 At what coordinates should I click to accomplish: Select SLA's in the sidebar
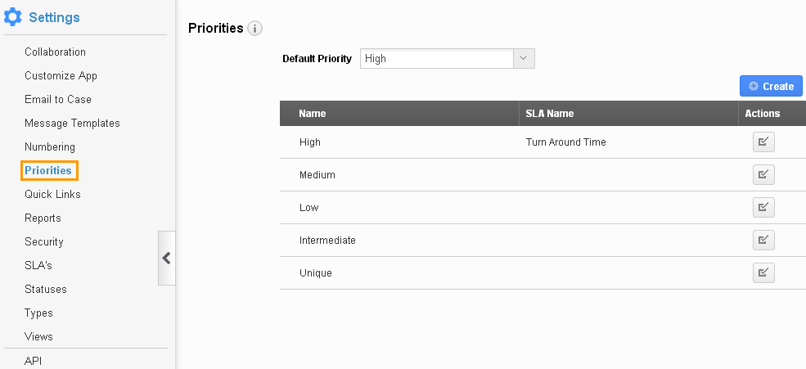coord(38,265)
